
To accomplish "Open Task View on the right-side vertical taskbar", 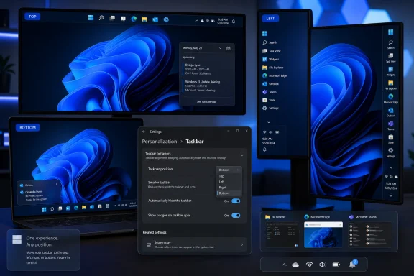I will tap(391, 57).
